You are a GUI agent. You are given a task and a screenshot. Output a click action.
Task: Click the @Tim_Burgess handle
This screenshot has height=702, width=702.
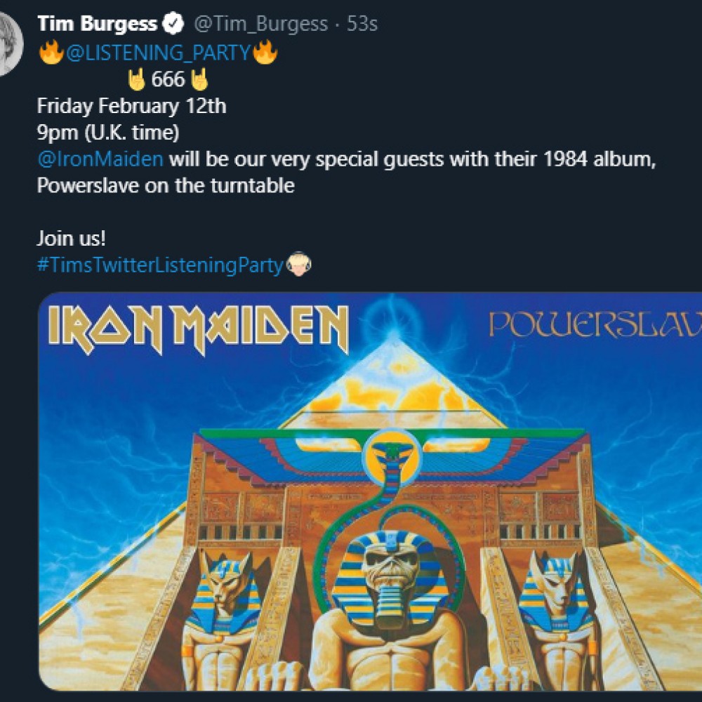point(260,24)
